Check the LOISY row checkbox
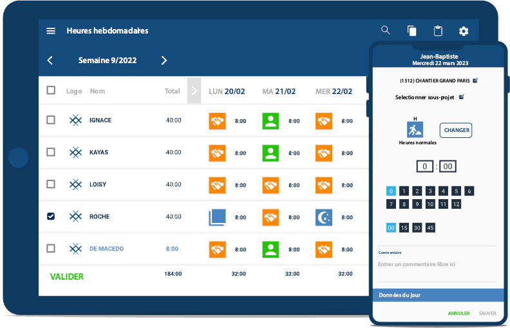 (51, 184)
